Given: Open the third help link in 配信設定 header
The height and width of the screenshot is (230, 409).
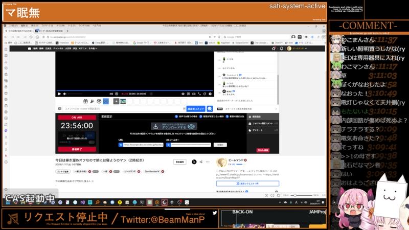Looking at the screenshot, I should click(235, 117).
